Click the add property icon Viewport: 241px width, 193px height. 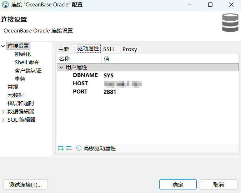click(61, 148)
